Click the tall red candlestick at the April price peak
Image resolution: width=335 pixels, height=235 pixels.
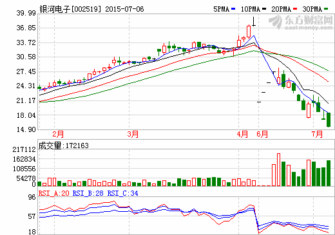point(249,32)
